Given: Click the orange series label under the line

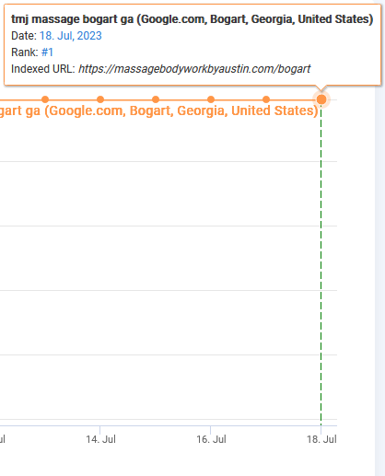Looking at the screenshot, I should pyautogui.click(x=159, y=110).
